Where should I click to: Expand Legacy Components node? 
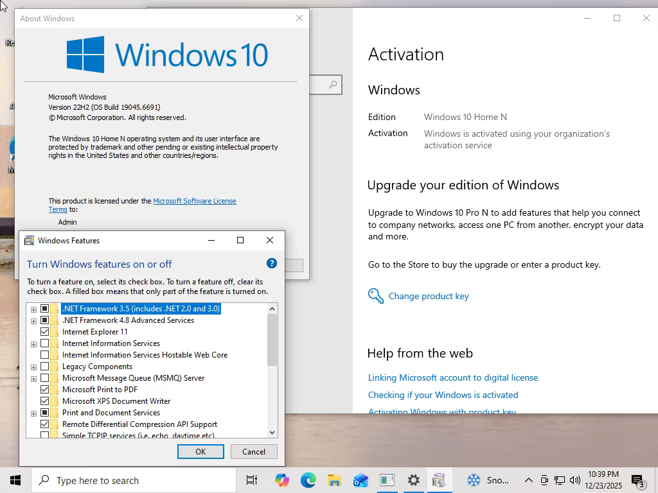coord(33,367)
